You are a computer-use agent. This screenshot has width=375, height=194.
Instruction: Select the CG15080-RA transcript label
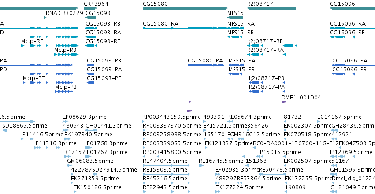[x=161, y=24]
